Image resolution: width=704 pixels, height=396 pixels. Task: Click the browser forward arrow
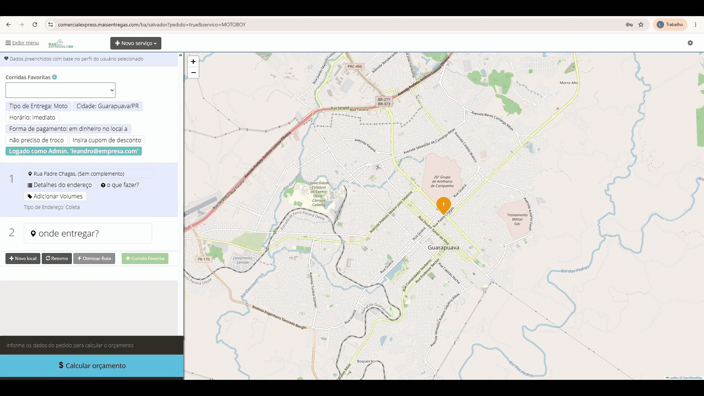22,25
